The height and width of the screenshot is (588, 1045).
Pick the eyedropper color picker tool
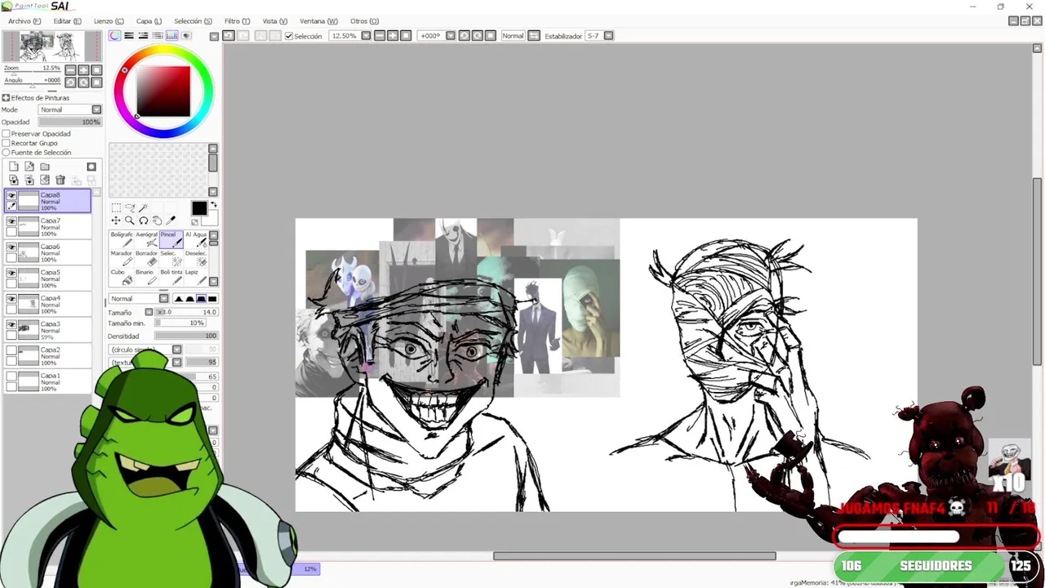click(x=171, y=220)
